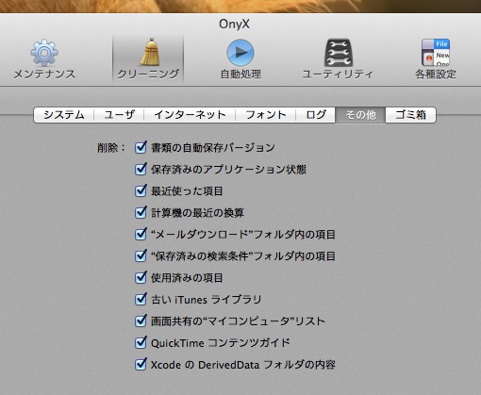Viewport: 481px width, 395px height.
Task: Toggle the 最近使った項目 checkbox
Action: point(141,190)
